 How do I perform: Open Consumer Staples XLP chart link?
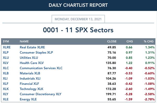point(36,53)
